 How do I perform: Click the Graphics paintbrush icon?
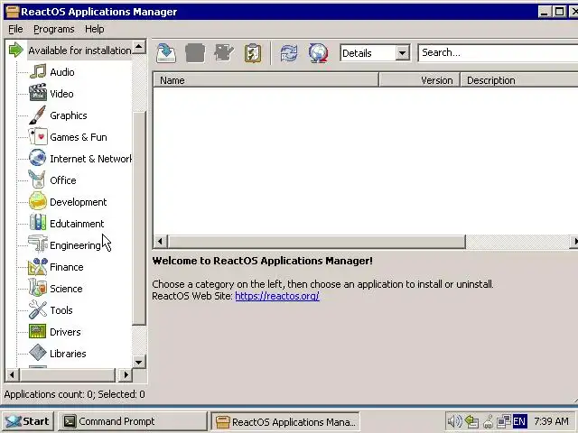tap(38, 115)
